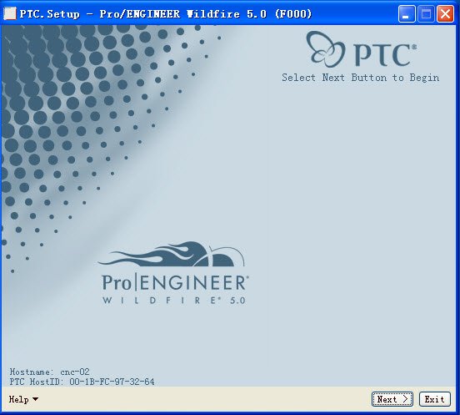Screen dimensions: 460x415
Task: Click the Next button to begin setup
Action: 392,399
